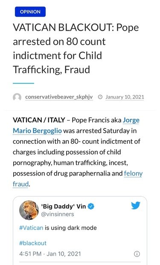Open the #Vatican hashtag
160x265 pixels.
coord(31,228)
